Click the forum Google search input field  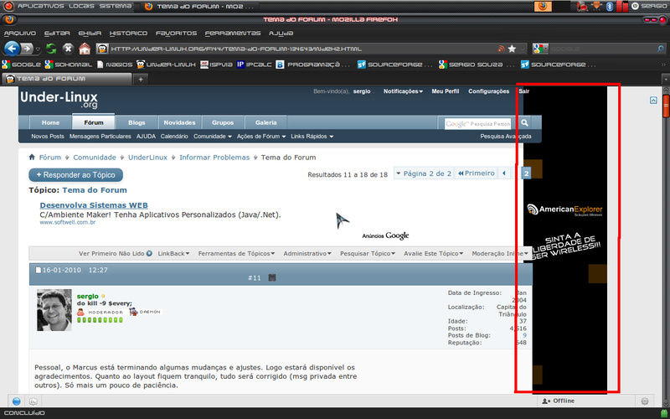477,123
